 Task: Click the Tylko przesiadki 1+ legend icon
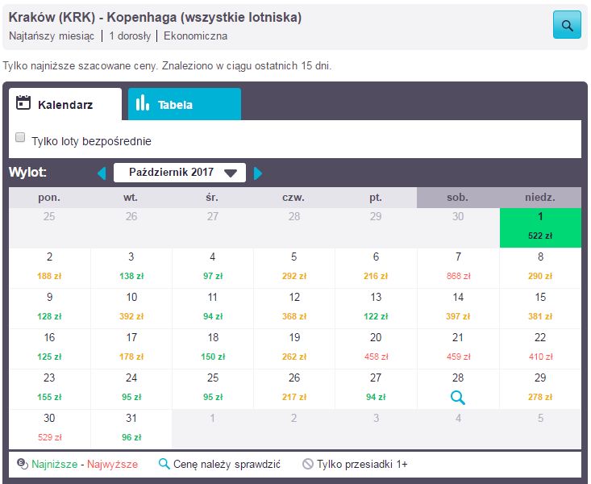tap(307, 464)
